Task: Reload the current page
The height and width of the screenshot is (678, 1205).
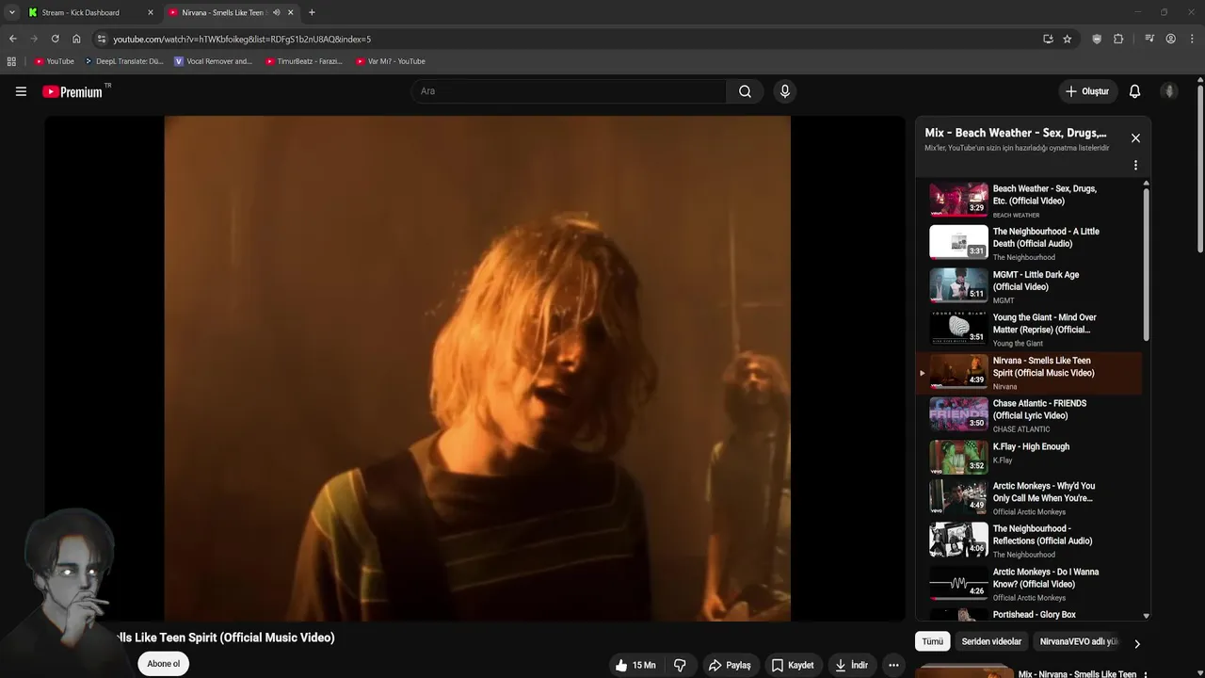Action: 55,39
